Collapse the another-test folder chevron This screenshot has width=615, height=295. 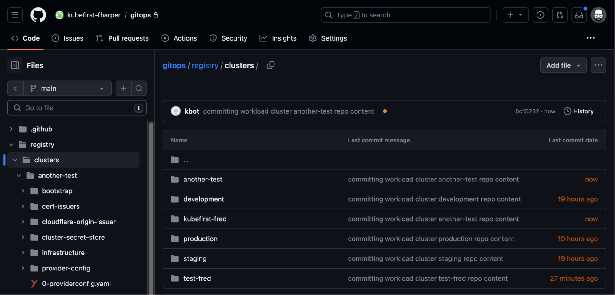click(x=19, y=175)
